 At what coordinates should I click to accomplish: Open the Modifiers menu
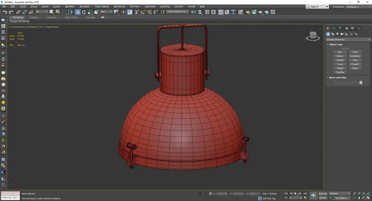tap(70, 6)
